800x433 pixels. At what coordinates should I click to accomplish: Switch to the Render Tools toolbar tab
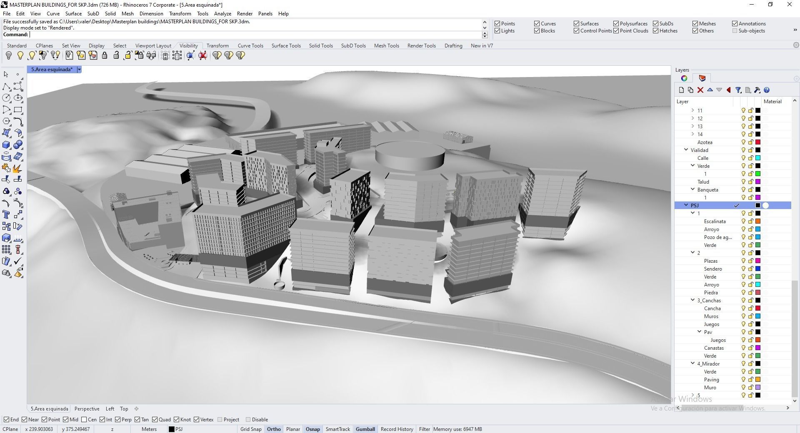coord(421,46)
